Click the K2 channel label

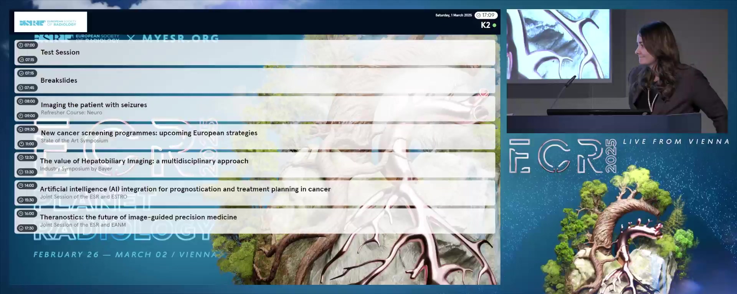click(485, 25)
